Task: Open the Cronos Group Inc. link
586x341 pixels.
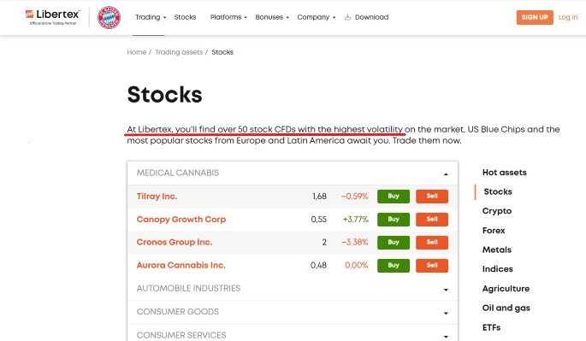Action: pos(175,242)
